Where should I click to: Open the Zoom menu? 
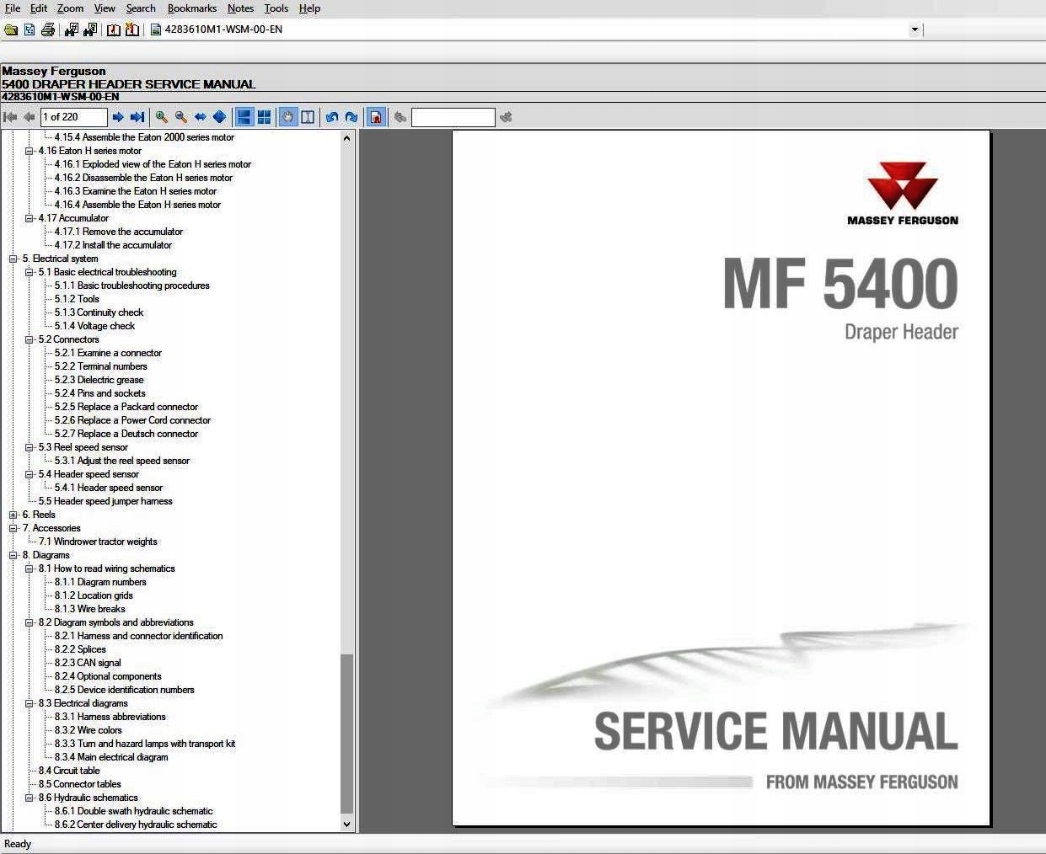point(70,8)
